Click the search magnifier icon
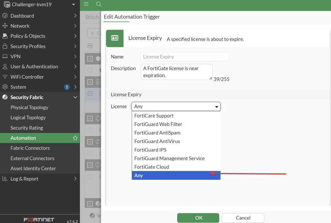The image size is (331, 223). coord(98,4)
